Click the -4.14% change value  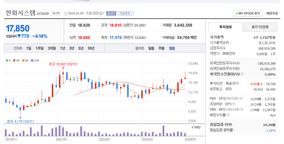click(x=40, y=36)
